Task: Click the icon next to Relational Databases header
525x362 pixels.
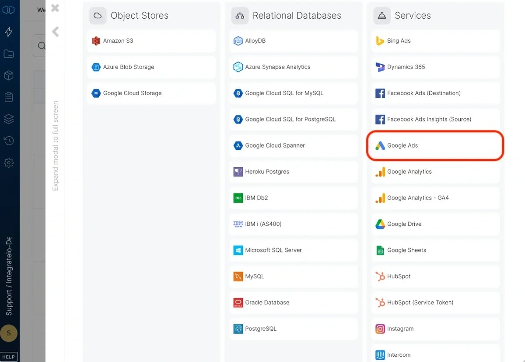Action: (x=240, y=15)
